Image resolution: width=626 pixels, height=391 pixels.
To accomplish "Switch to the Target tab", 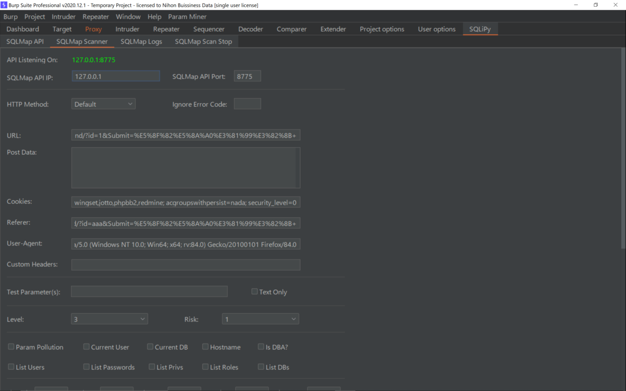I will 62,29.
